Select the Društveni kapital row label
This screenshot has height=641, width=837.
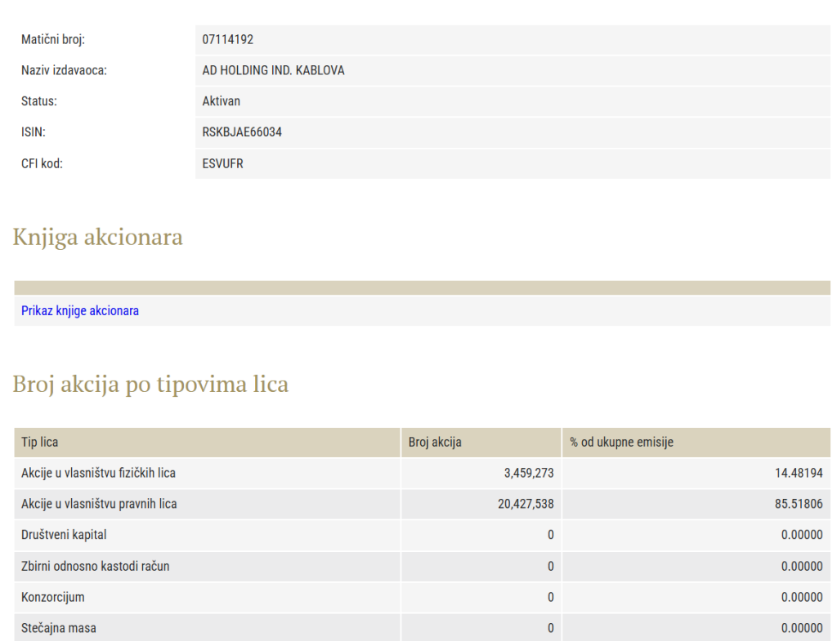(x=64, y=536)
